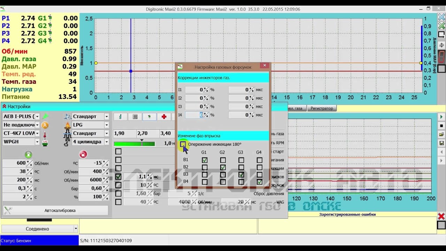Open Стандарт dropdown beside the pulse icon

(107, 133)
